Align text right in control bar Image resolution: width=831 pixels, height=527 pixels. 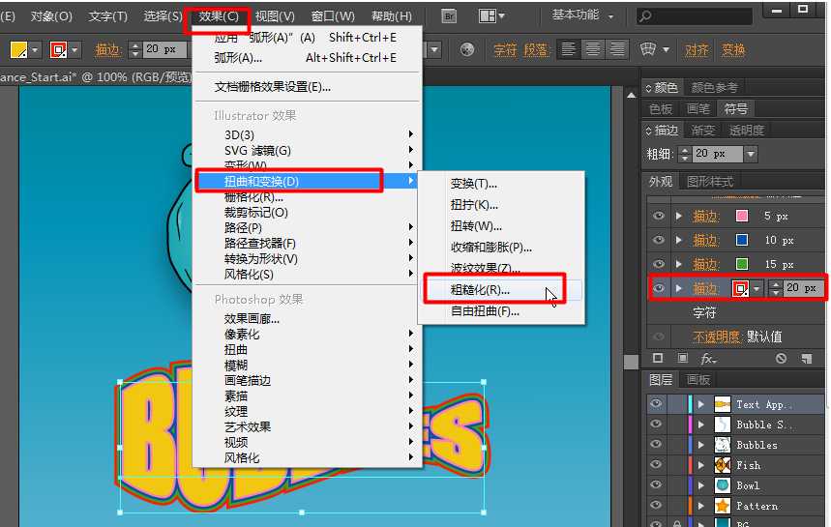(616, 49)
